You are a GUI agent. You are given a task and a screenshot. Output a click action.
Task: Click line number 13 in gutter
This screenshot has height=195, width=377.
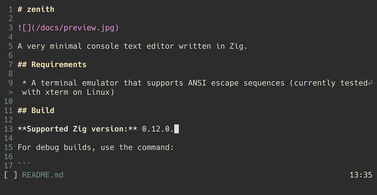click(8, 129)
